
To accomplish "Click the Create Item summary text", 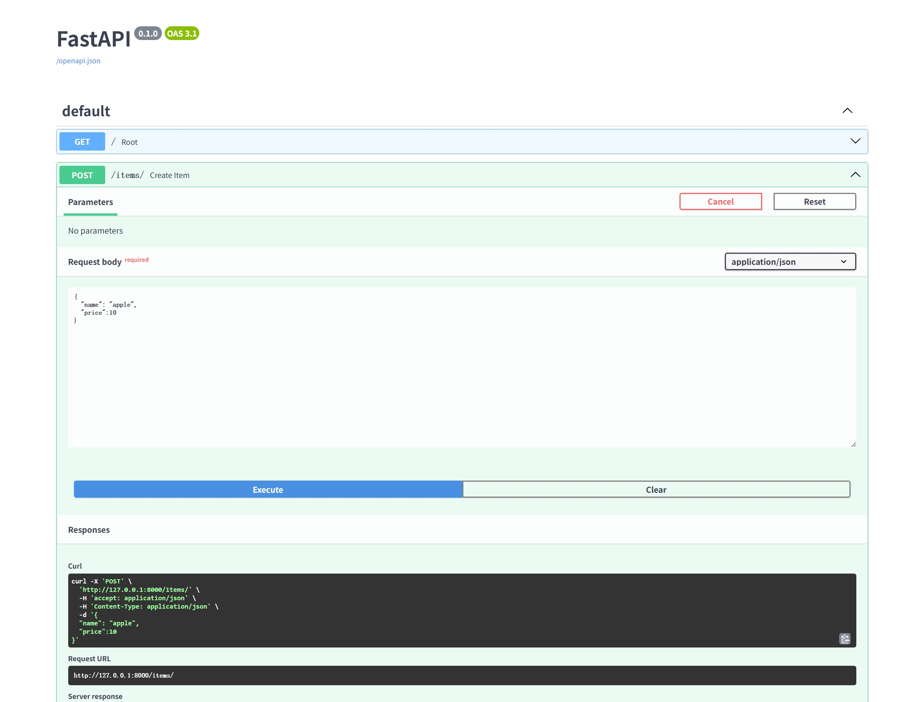I will tap(170, 175).
